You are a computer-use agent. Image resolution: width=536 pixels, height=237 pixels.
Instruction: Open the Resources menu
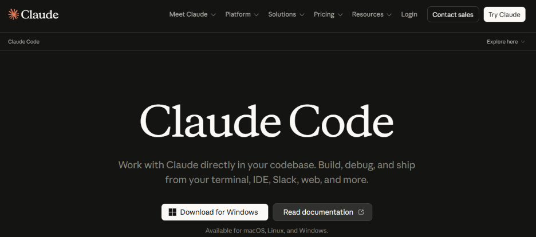tap(372, 14)
